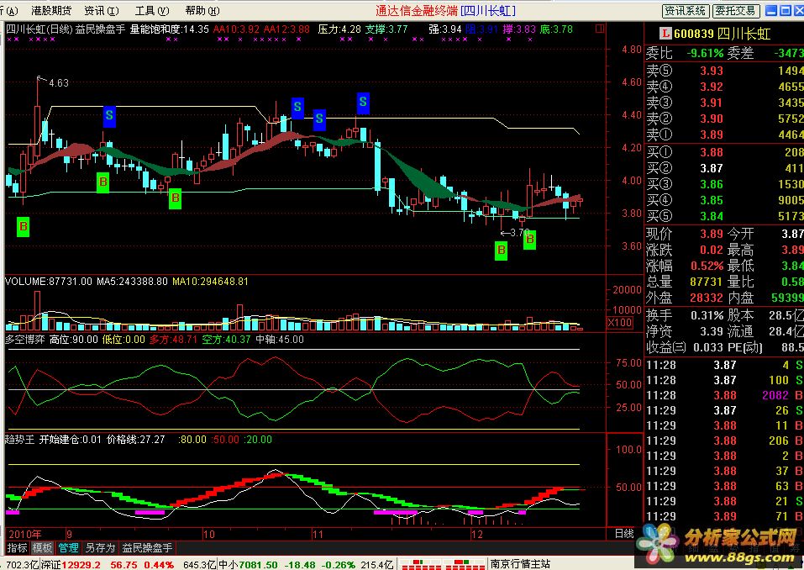Click the 中小 index value 7081.50

click(x=258, y=565)
